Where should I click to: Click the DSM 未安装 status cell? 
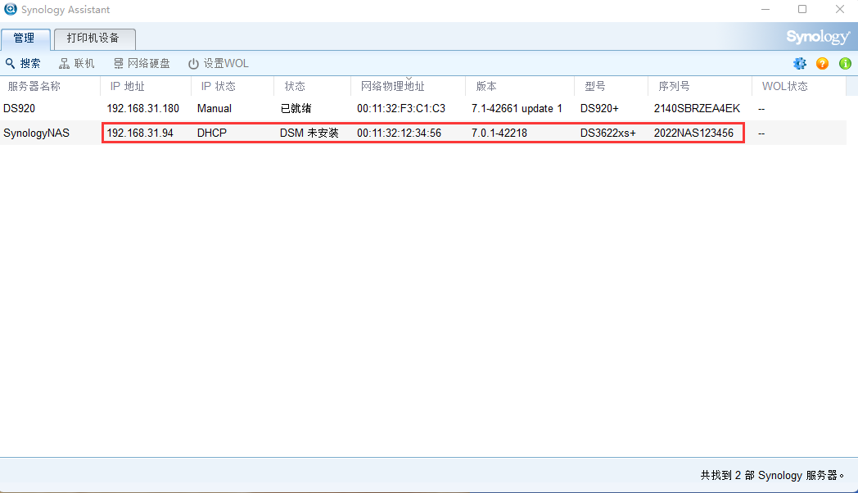point(309,133)
